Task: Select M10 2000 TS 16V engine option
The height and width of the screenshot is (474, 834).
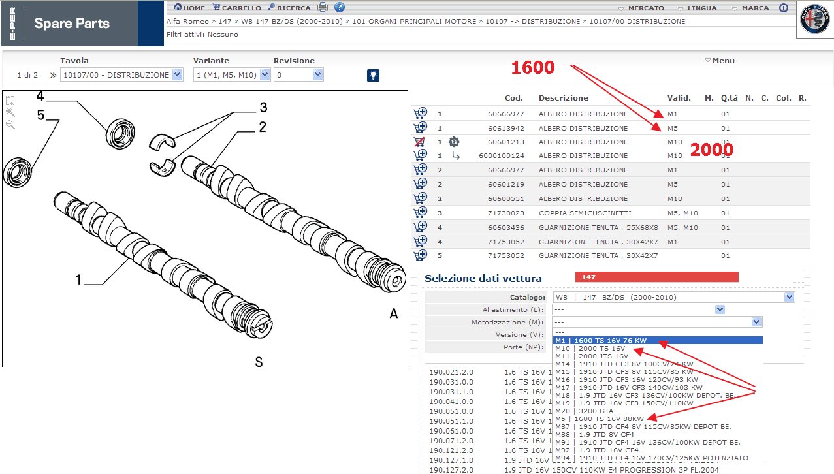Action: [590, 349]
